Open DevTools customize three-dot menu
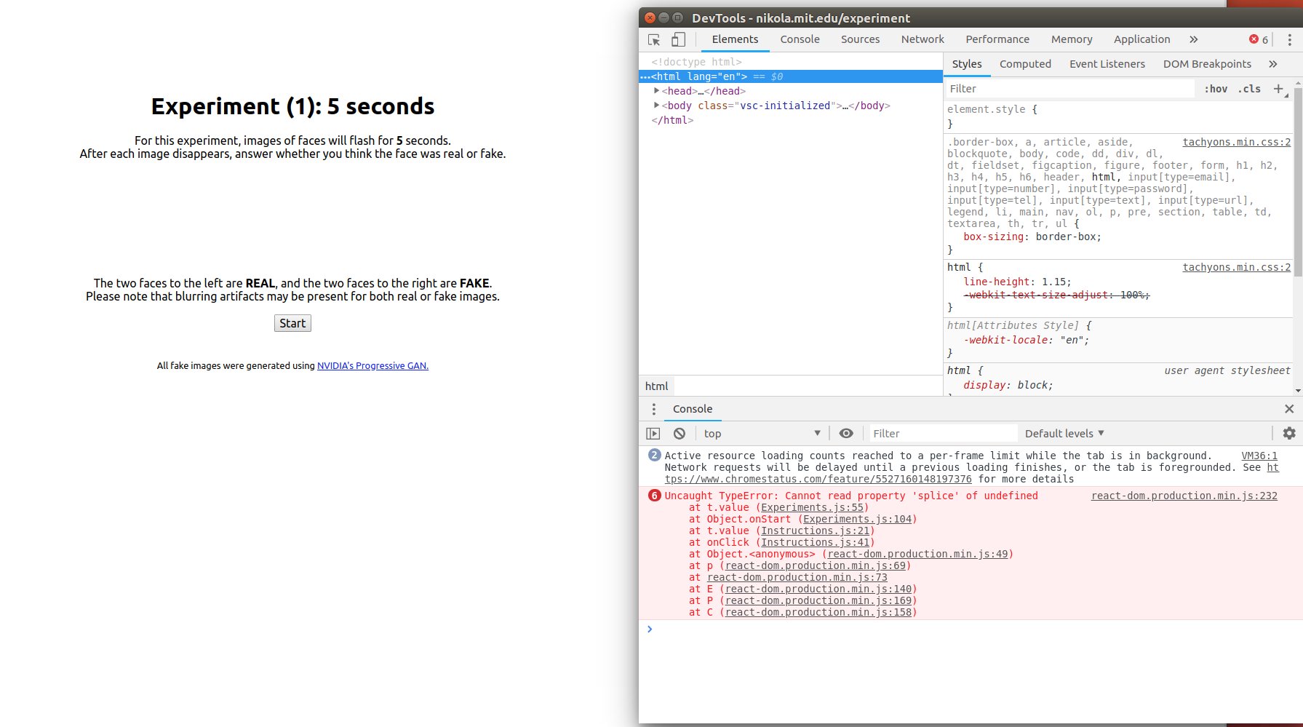 1289,39
